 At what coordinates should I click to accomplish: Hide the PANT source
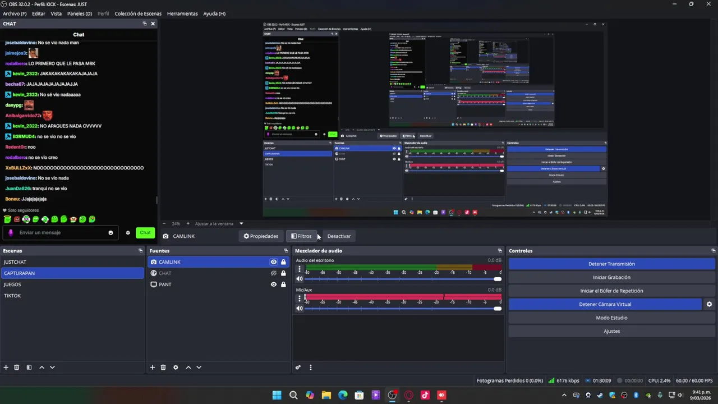click(x=274, y=284)
